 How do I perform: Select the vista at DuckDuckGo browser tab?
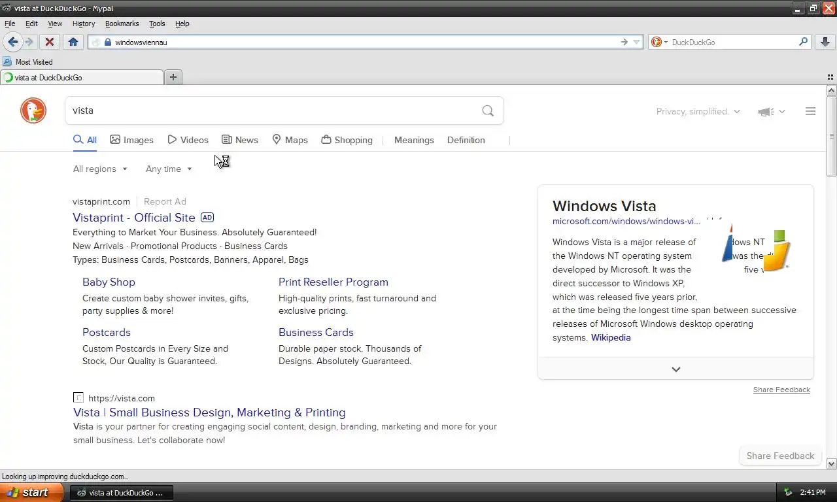coord(82,77)
